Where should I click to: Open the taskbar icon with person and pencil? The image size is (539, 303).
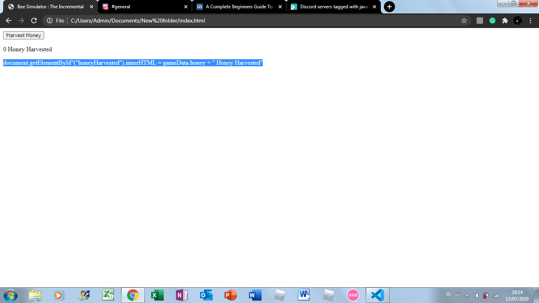click(84, 295)
